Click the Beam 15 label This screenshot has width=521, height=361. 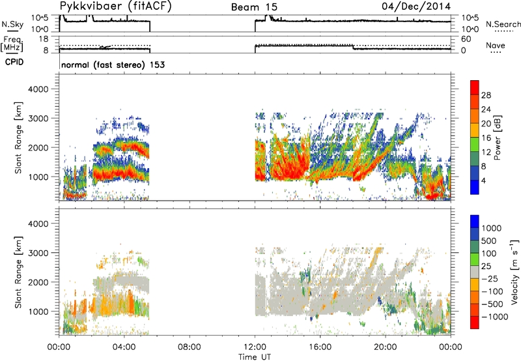pyautogui.click(x=254, y=7)
